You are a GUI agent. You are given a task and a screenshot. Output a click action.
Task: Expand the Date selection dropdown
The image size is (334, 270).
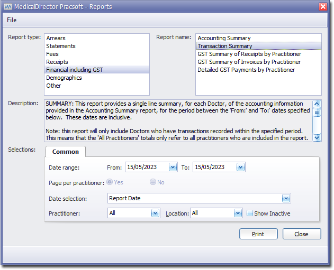click(286, 199)
